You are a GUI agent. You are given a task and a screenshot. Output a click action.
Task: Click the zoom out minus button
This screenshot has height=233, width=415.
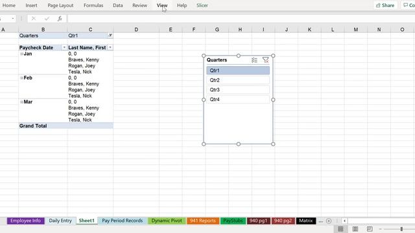(x=381, y=229)
